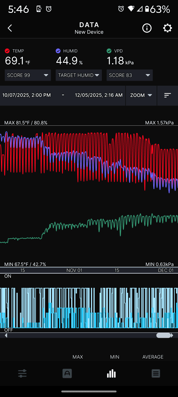
Task: Toggle the VPD series checkmark
Action: point(109,51)
